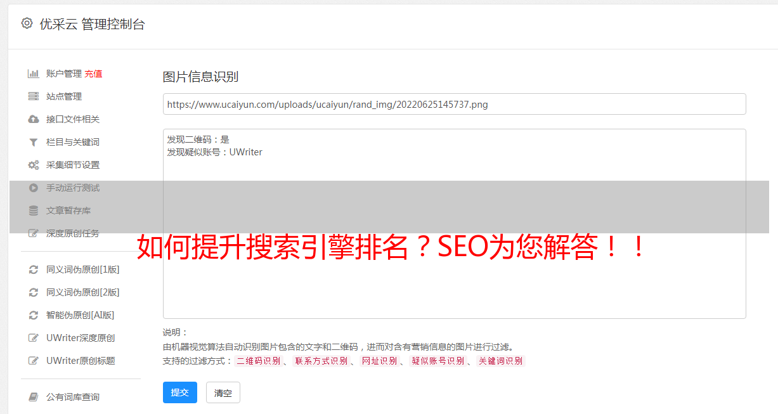
Task: Click the filter funnel icon for 栏目与关键词
Action: 34,142
